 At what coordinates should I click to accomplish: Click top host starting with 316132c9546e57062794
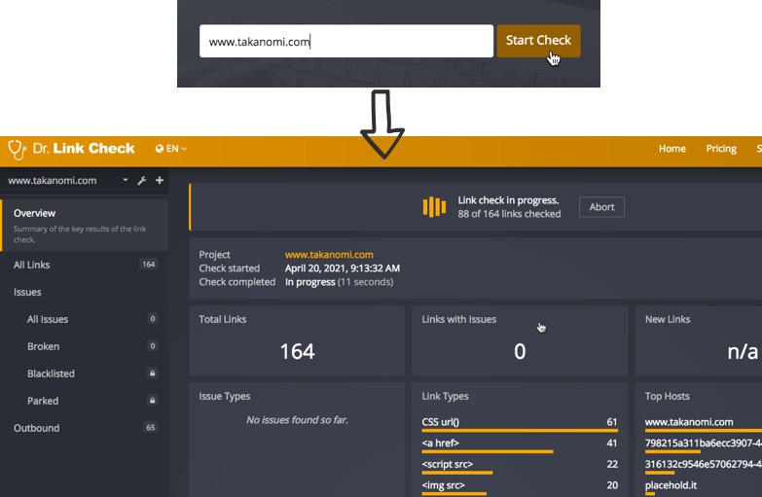pyautogui.click(x=704, y=465)
